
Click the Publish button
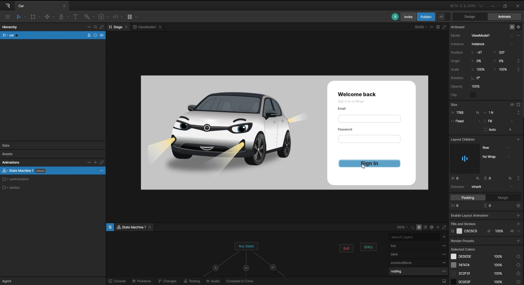tap(426, 17)
